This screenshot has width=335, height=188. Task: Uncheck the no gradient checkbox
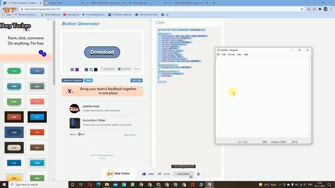pyautogui.click(x=119, y=69)
